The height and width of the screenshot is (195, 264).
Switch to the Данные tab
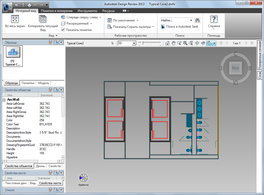[40, 166]
